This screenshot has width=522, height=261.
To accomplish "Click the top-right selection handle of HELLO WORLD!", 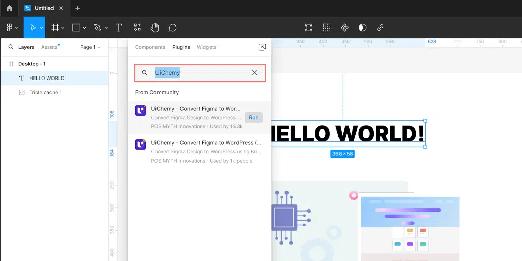I will pyautogui.click(x=425, y=121).
